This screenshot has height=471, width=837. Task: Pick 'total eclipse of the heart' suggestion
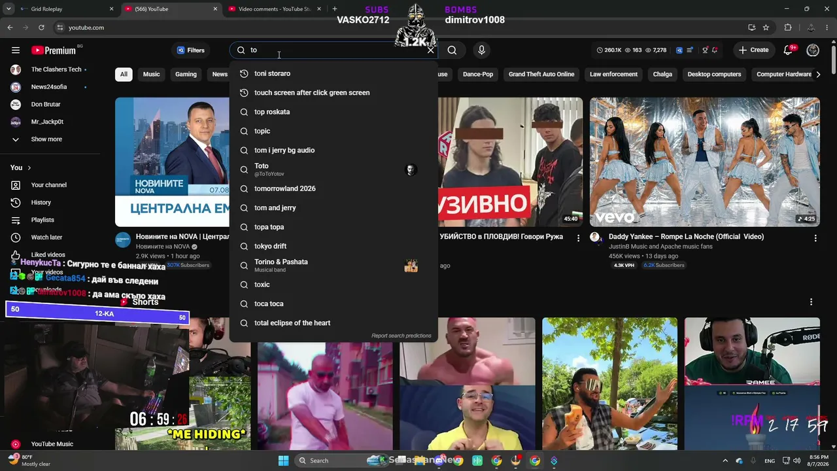click(333, 323)
